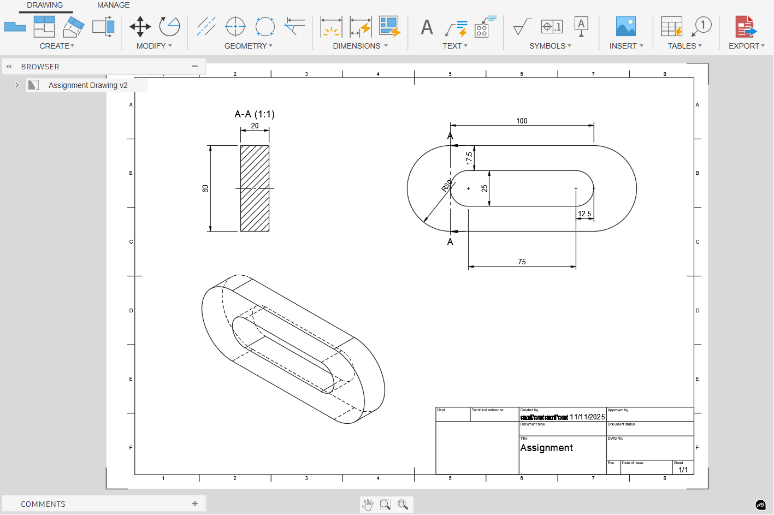Select Assignment Drawing v2 in browser
The image size is (774, 515).
click(x=87, y=85)
